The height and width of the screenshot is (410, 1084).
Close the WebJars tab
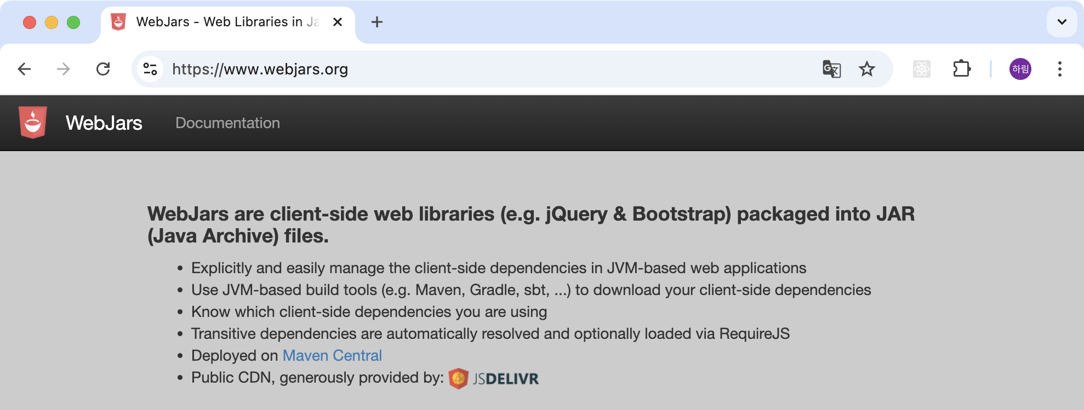[x=338, y=22]
